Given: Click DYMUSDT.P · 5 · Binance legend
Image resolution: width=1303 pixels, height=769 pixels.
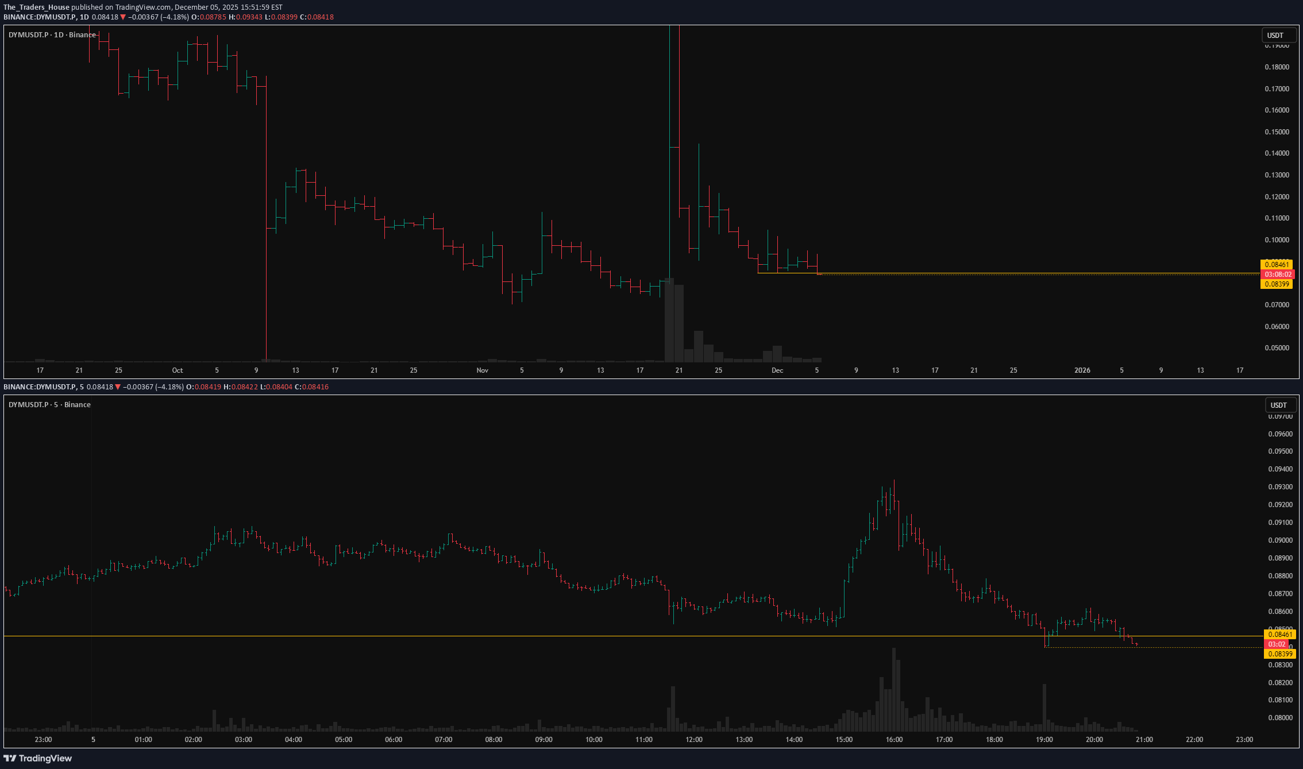Looking at the screenshot, I should pyautogui.click(x=49, y=405).
